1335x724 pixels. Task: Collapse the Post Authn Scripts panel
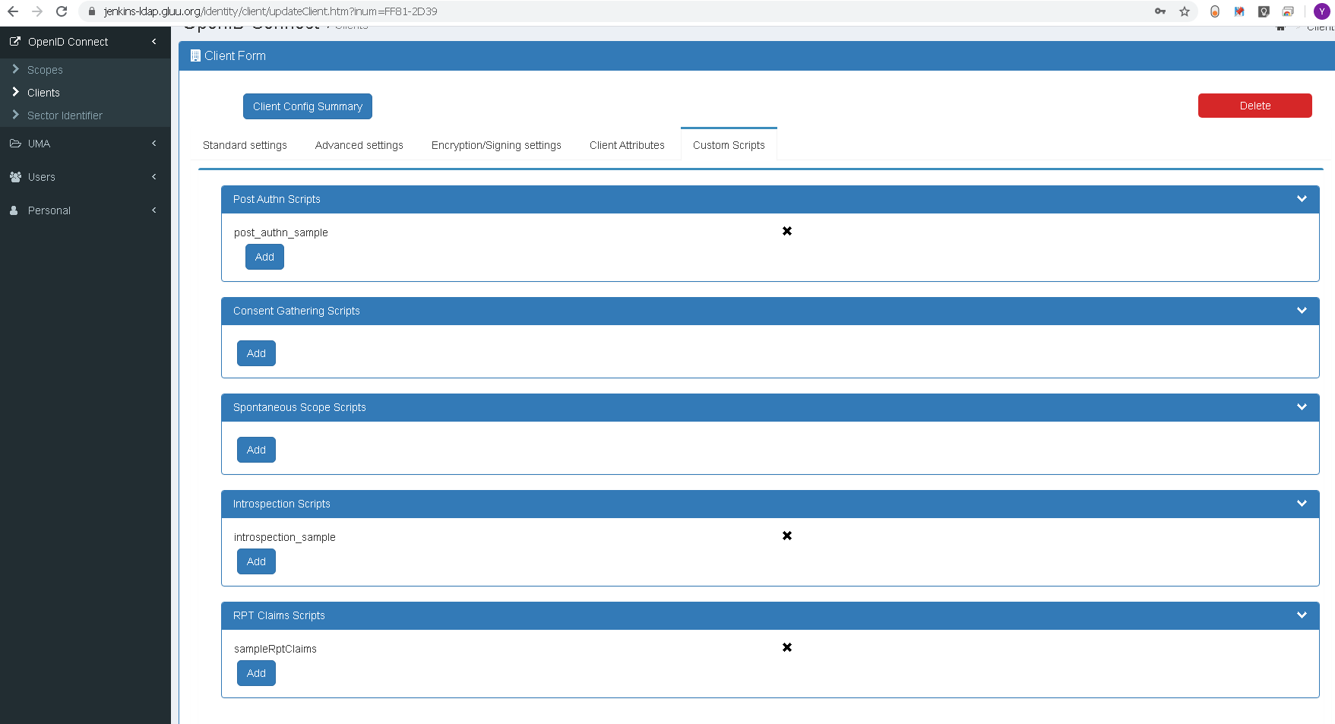1302,199
